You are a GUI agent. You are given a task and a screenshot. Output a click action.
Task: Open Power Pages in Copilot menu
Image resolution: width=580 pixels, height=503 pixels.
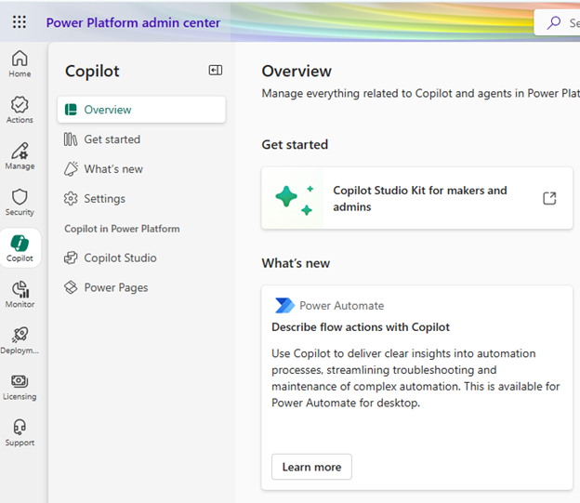(x=141, y=287)
